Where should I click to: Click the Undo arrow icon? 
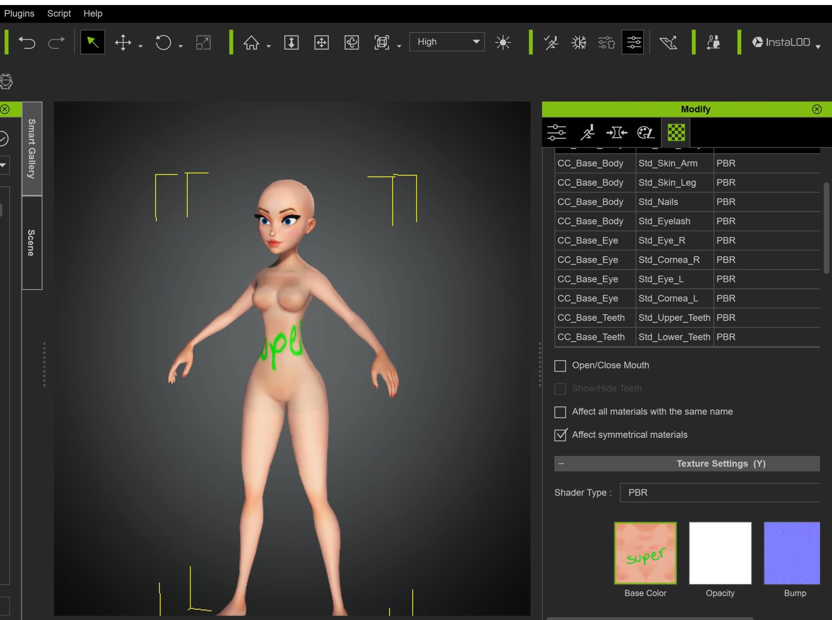tap(27, 42)
